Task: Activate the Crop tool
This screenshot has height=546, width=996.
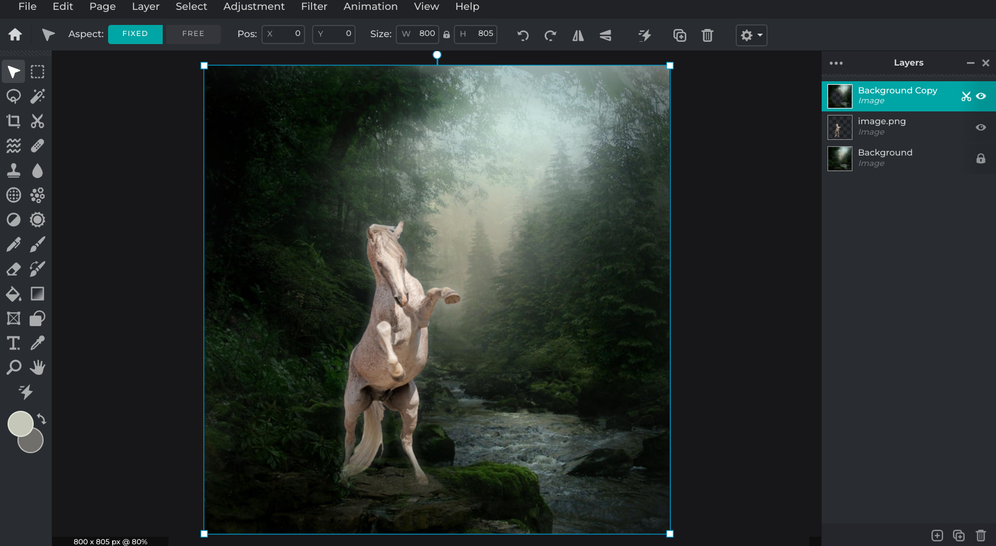Action: (x=13, y=121)
